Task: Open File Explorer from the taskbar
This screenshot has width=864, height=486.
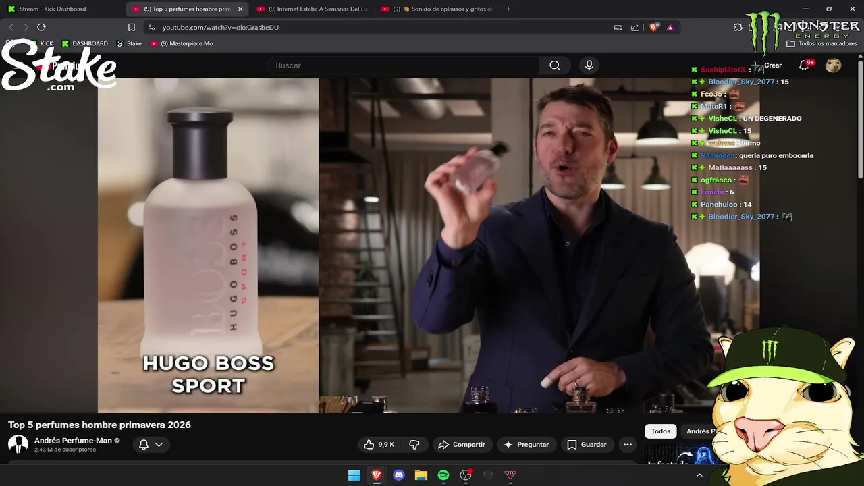Action: [421, 475]
